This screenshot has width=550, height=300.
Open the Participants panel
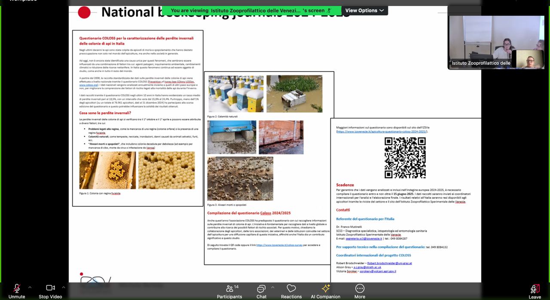[x=229, y=291]
